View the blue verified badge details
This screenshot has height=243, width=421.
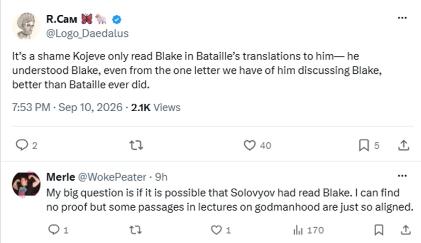(116, 20)
